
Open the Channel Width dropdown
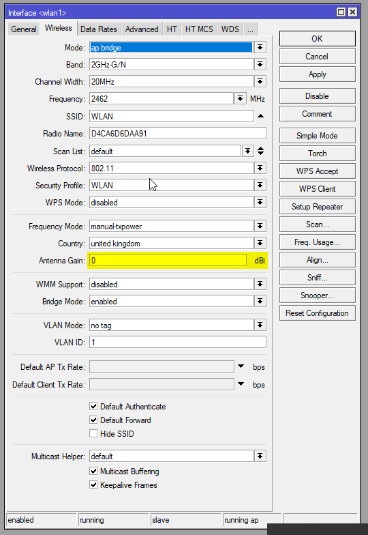260,82
